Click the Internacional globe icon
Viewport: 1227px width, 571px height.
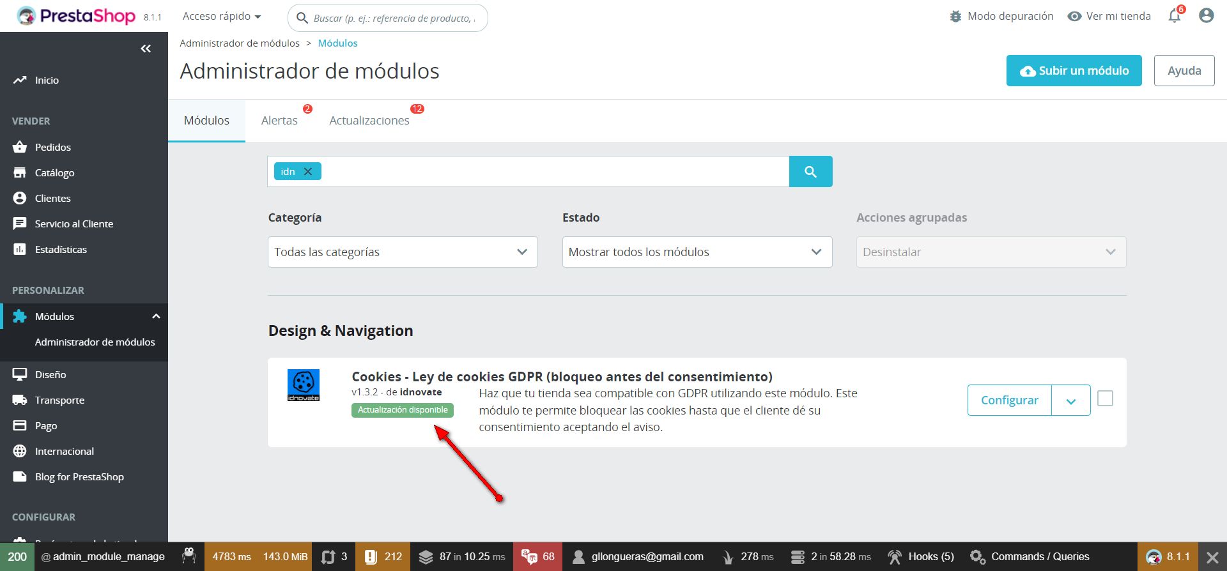point(20,451)
